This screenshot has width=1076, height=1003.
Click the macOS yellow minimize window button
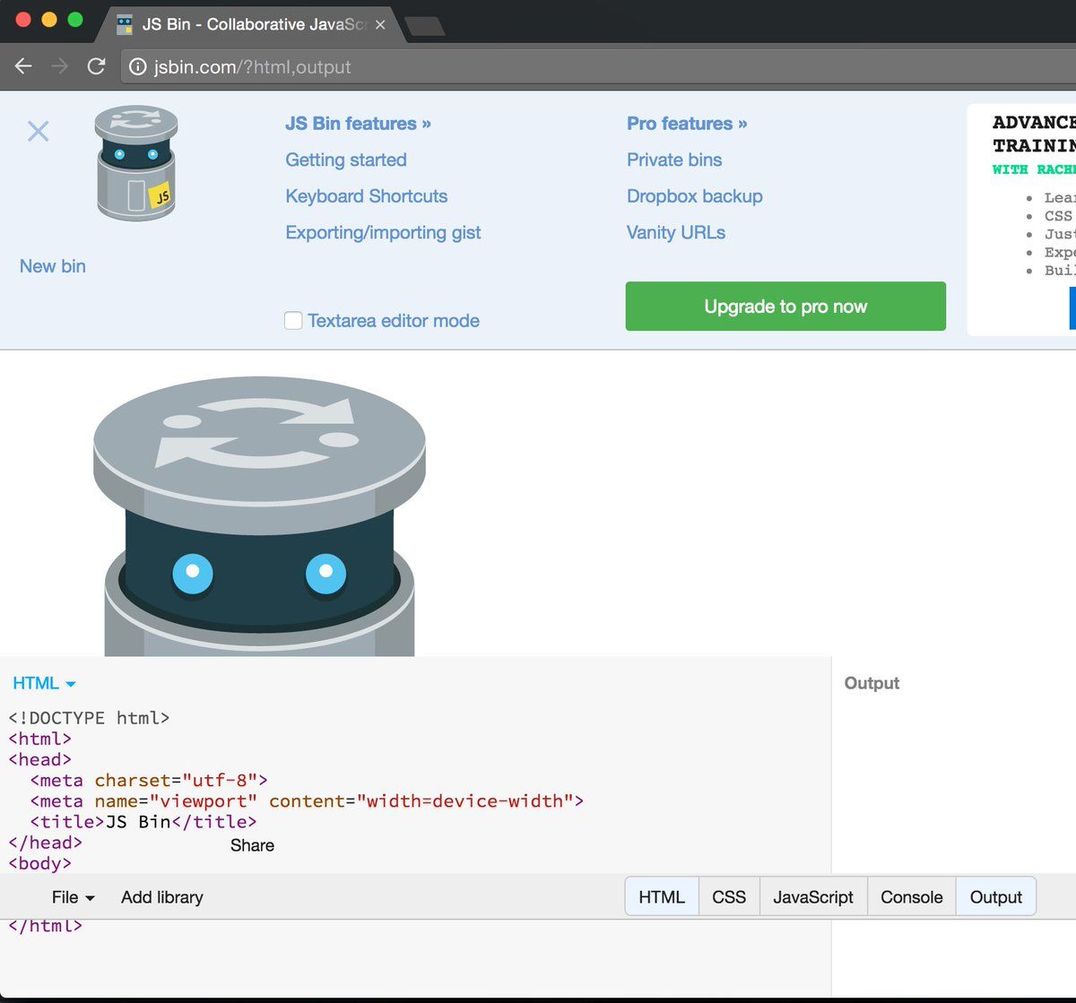click(49, 20)
